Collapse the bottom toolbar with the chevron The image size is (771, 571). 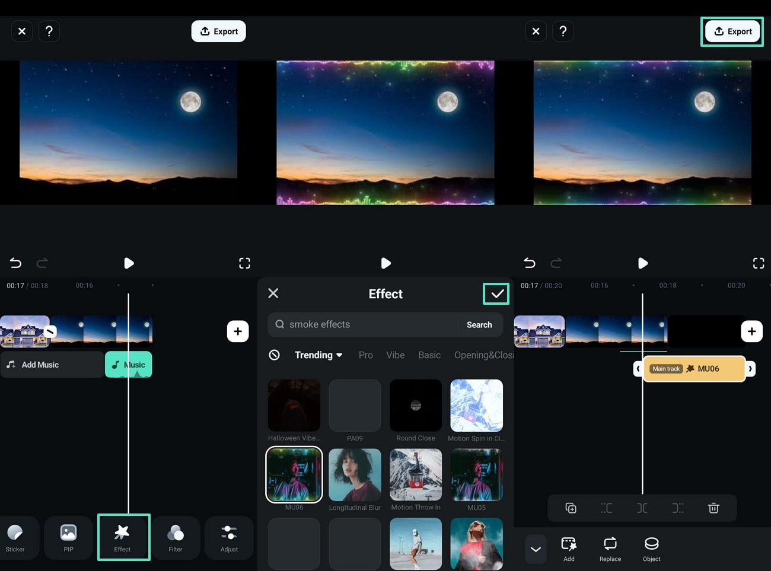(x=536, y=549)
